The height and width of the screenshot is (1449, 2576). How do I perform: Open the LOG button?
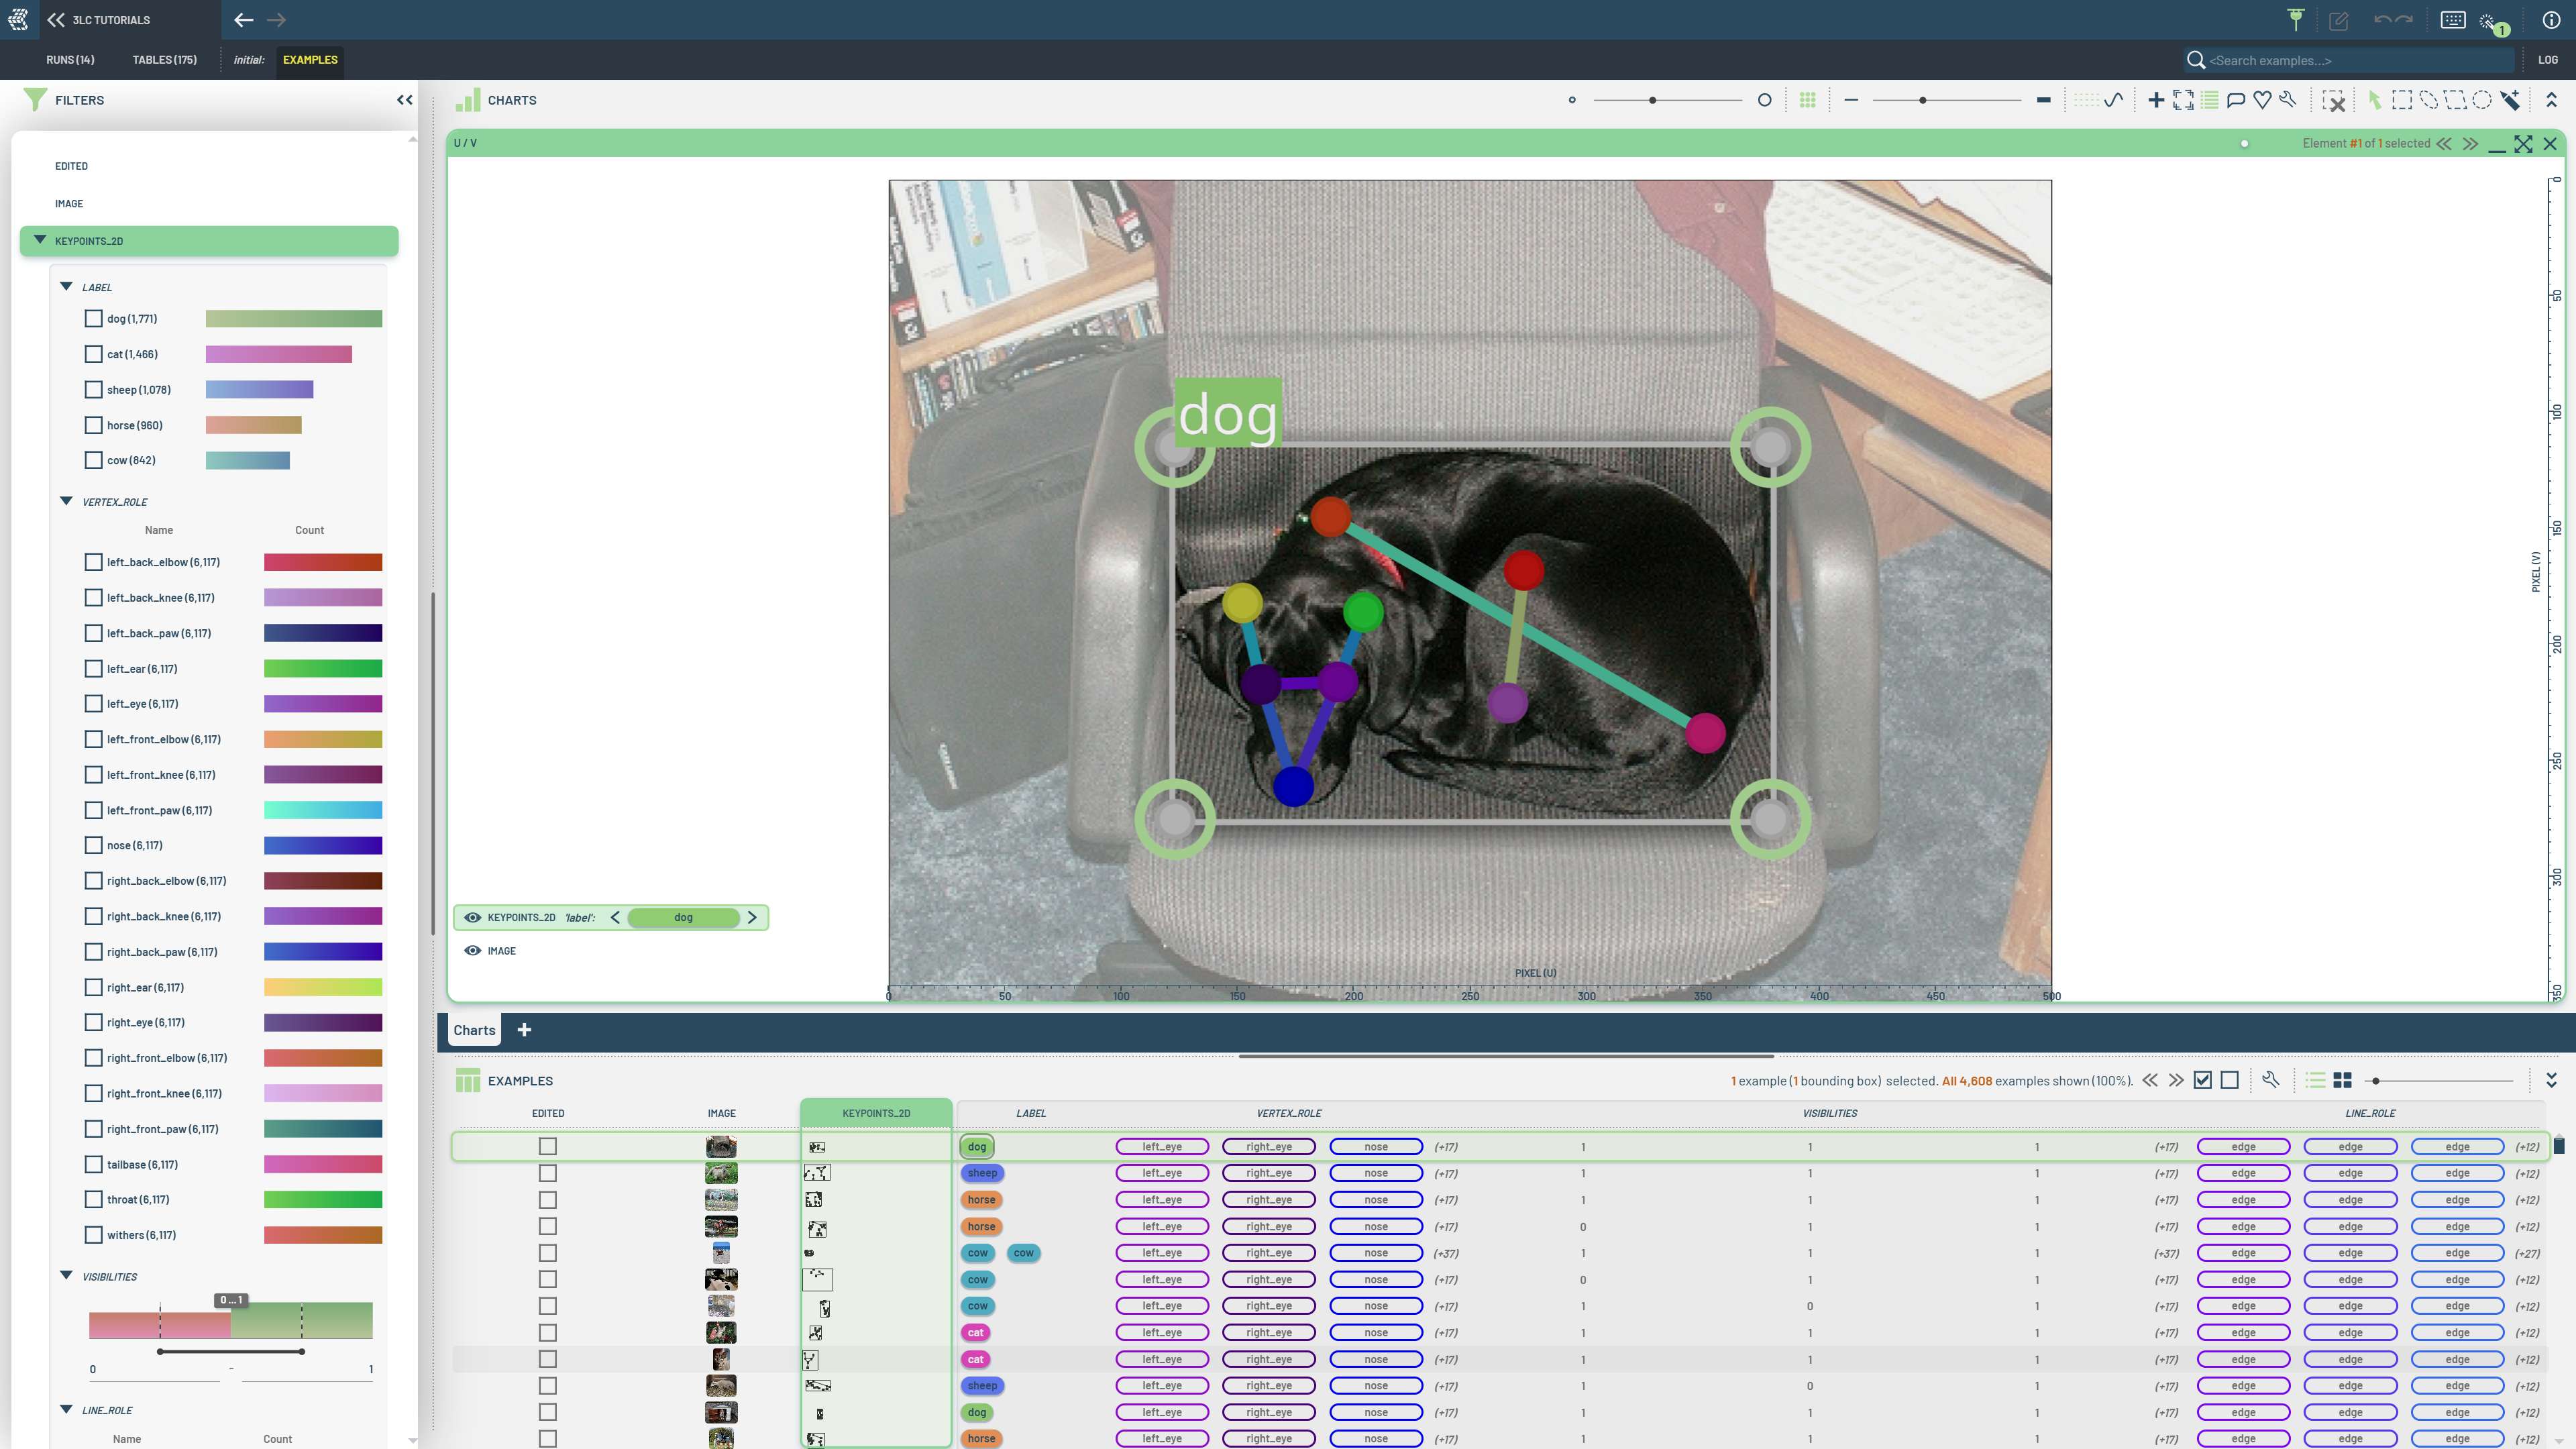[2547, 60]
